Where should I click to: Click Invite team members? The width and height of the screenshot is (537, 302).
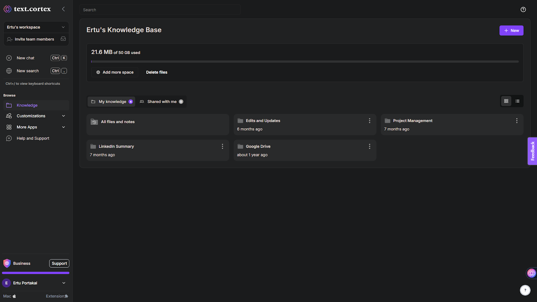(34, 39)
